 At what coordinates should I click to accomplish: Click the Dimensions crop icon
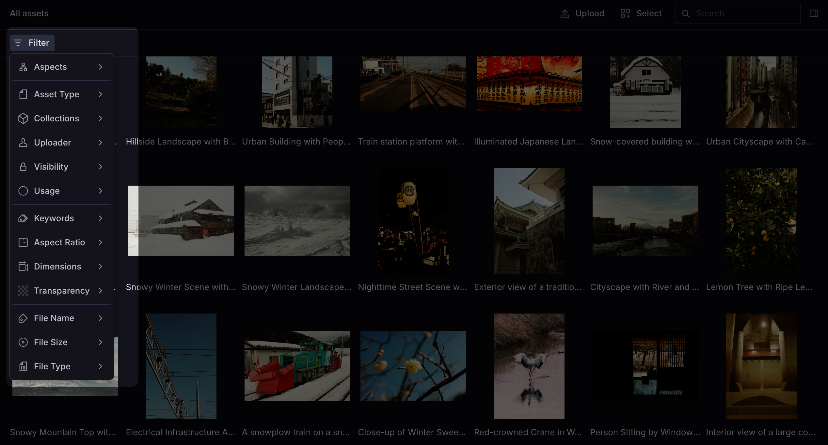(23, 267)
